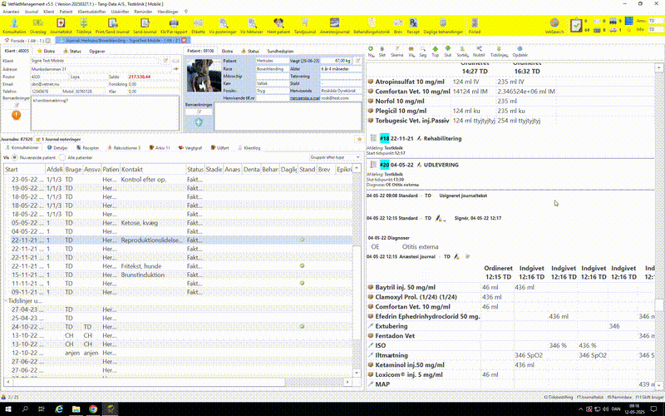Open the Vis dropdown in journal toolbar
This screenshot has width=665, height=416.
tap(411, 52)
